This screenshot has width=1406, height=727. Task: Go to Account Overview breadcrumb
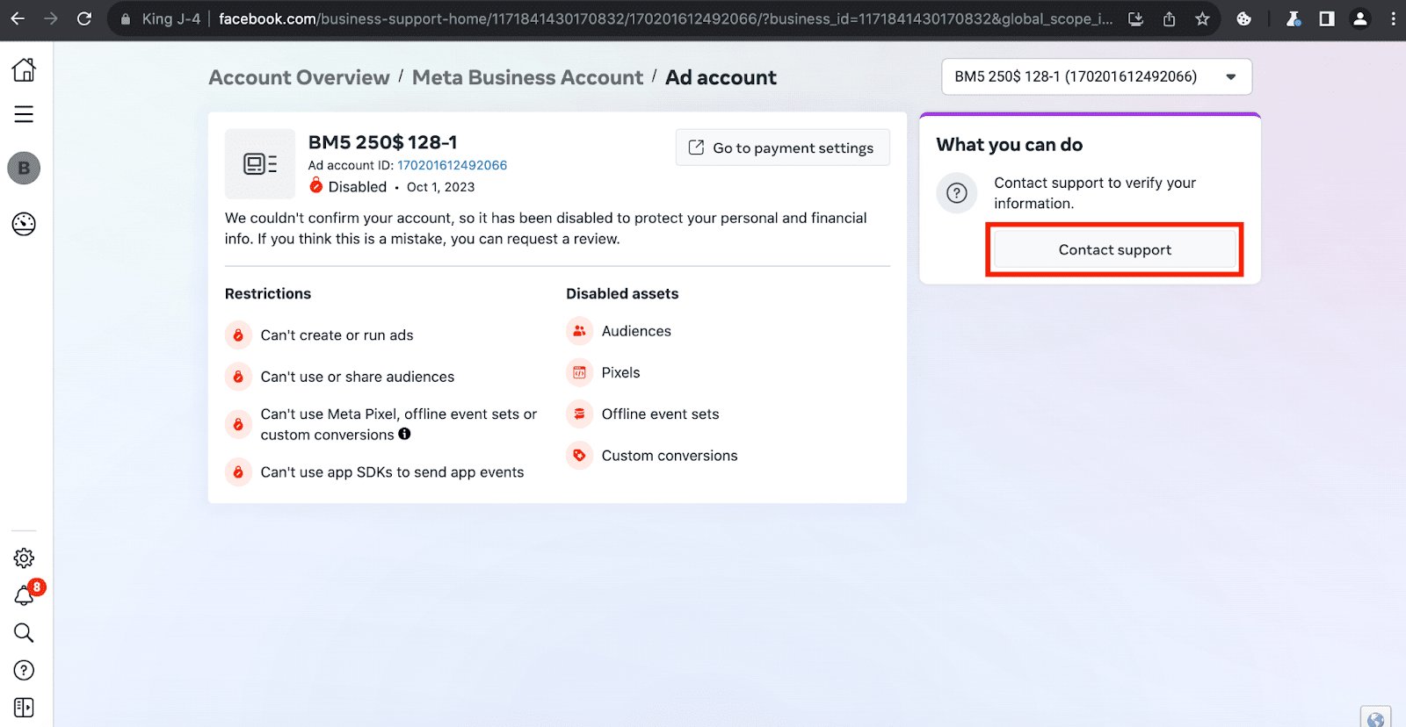pyautogui.click(x=299, y=77)
